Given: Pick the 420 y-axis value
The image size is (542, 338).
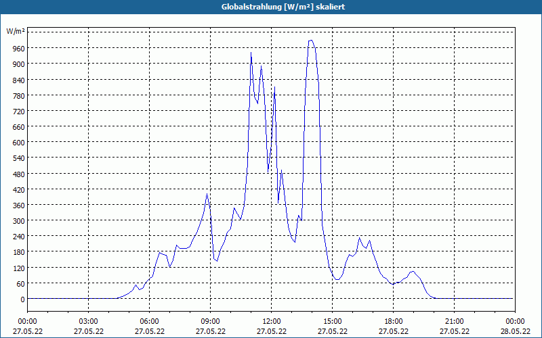Looking at the screenshot, I should (x=19, y=190).
